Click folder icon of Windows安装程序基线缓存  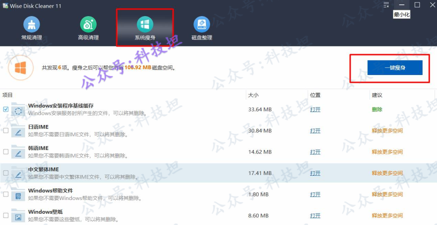pyautogui.click(x=18, y=110)
